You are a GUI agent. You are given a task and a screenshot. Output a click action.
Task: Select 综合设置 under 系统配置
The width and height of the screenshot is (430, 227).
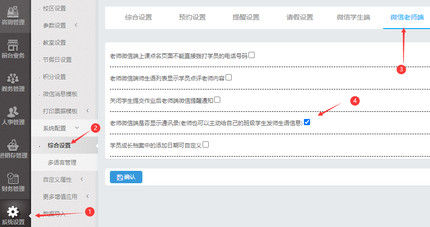click(x=59, y=145)
